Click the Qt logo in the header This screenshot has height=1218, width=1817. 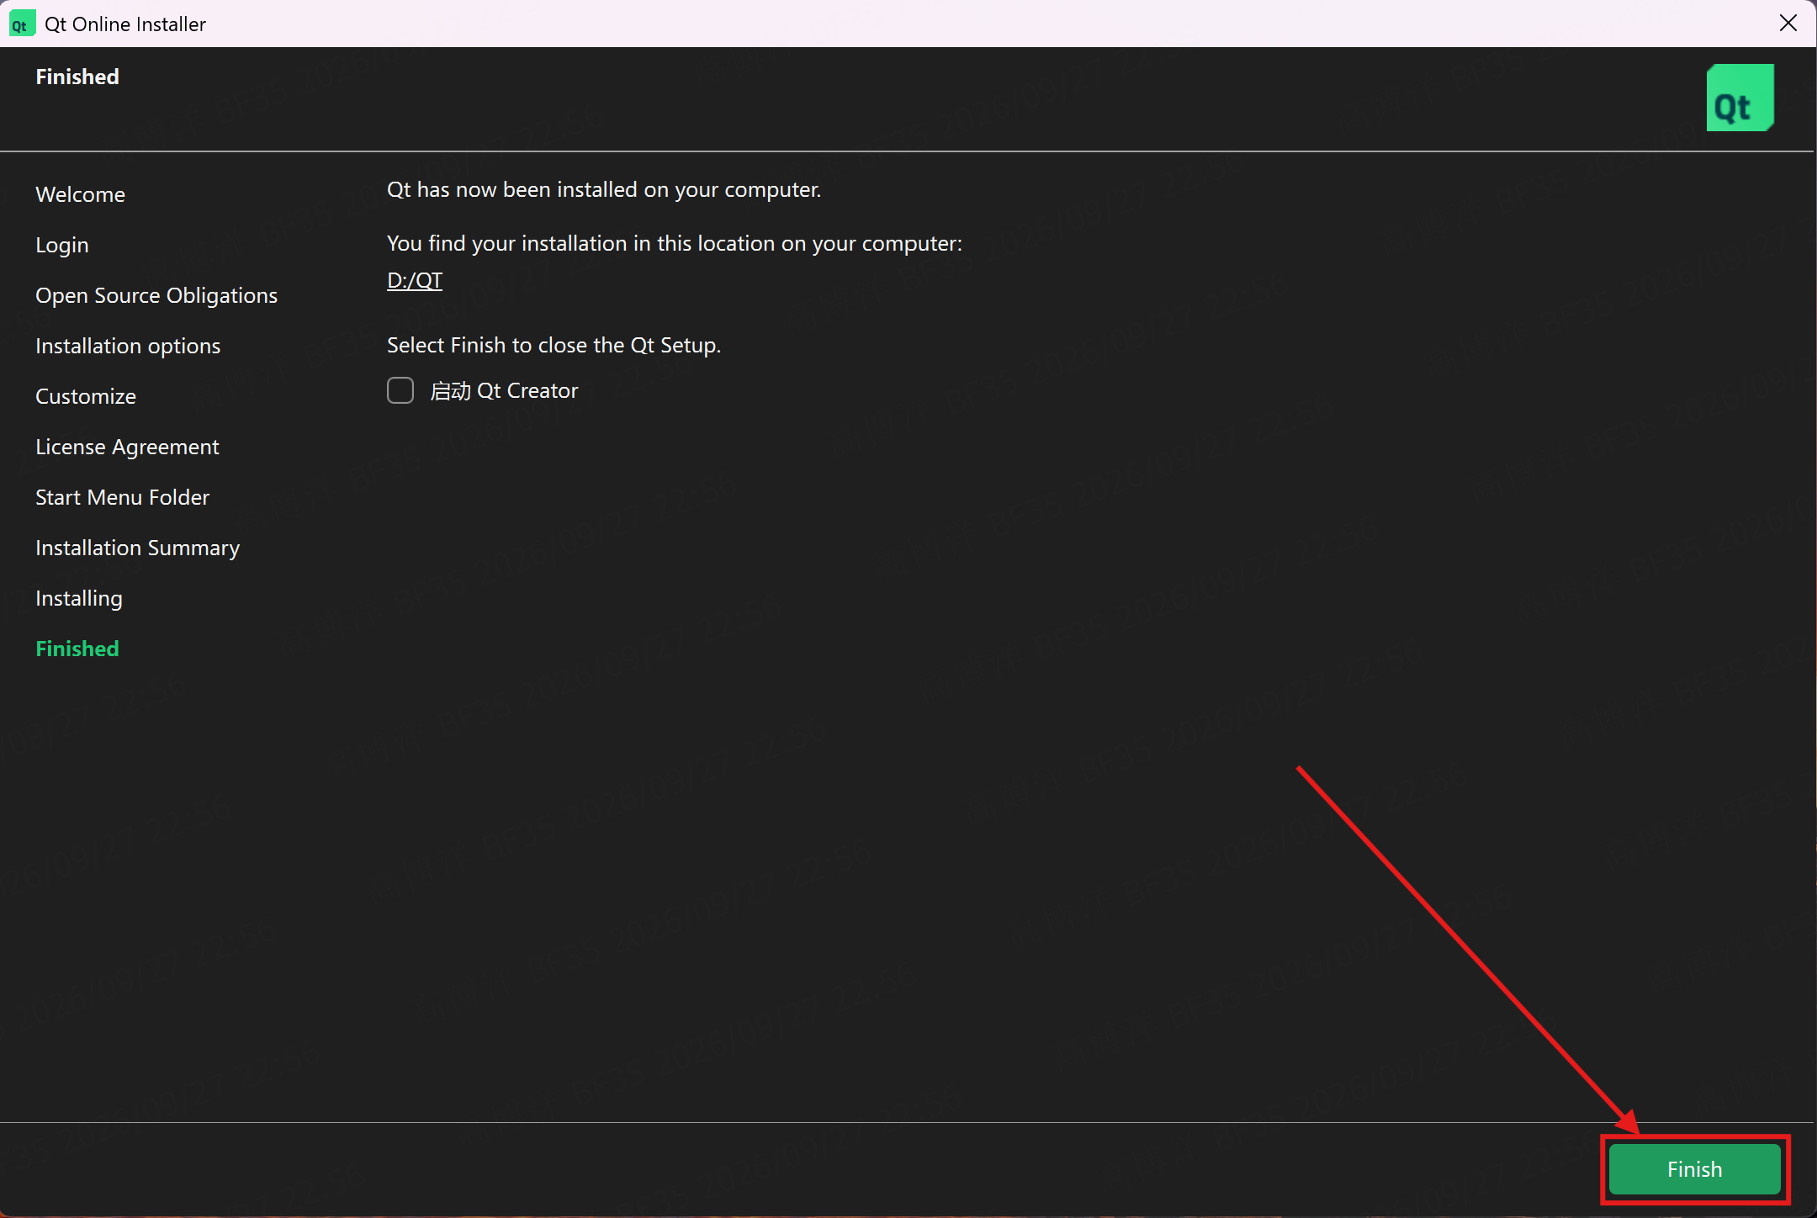pos(1740,98)
